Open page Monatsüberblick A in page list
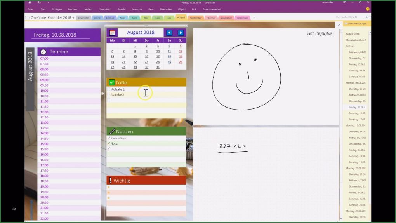Image resolution: width=396 pixels, height=223 pixels. (356, 40)
